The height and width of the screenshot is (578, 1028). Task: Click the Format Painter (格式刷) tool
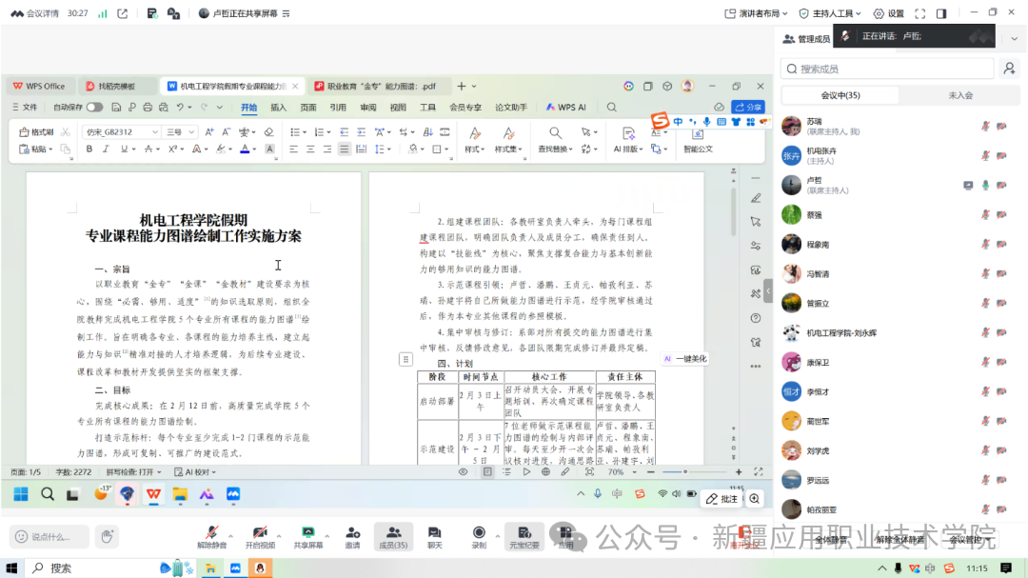tap(36, 131)
